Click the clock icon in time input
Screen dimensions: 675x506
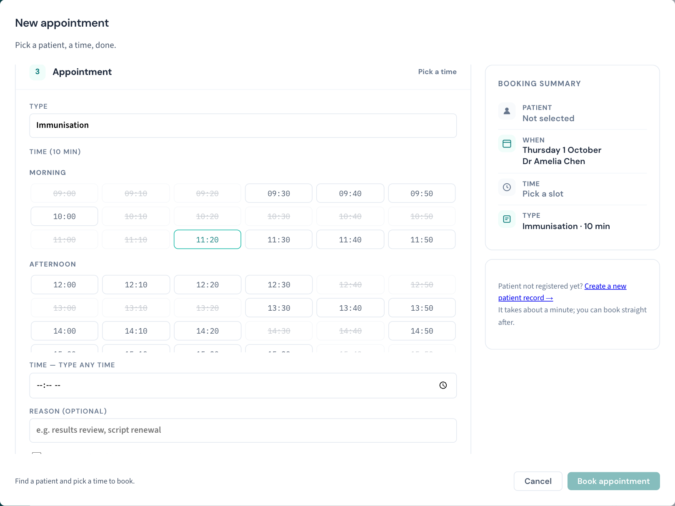click(443, 385)
